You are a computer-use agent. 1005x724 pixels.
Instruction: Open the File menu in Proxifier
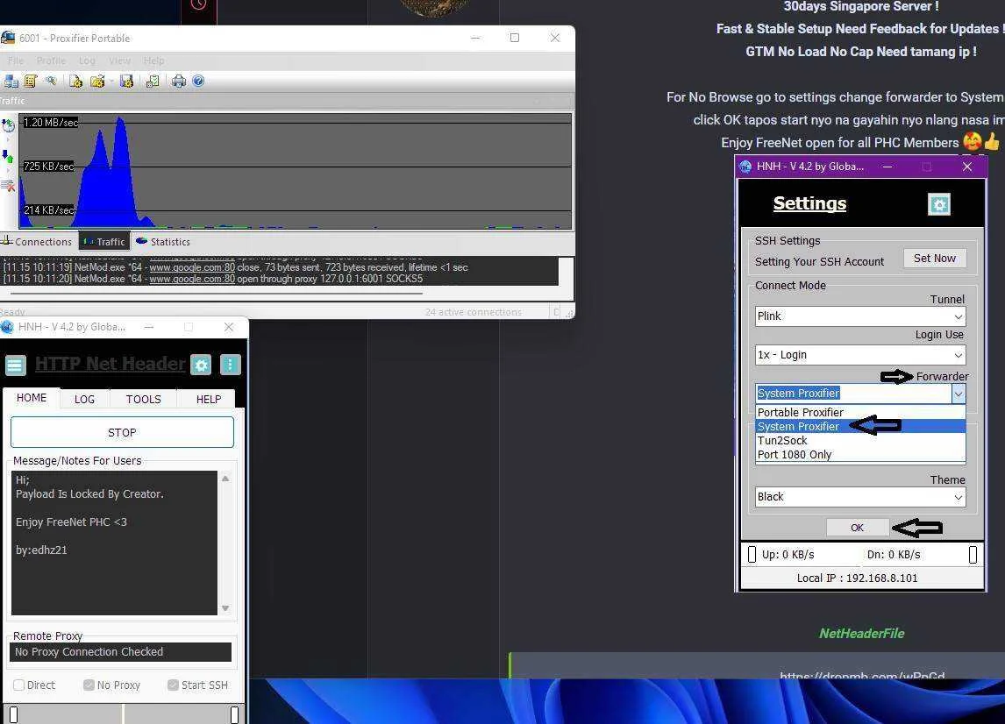pyautogui.click(x=16, y=60)
